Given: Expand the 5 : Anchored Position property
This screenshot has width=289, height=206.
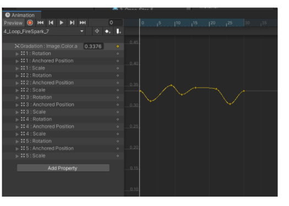Looking at the screenshot, I should pyautogui.click(x=17, y=149).
